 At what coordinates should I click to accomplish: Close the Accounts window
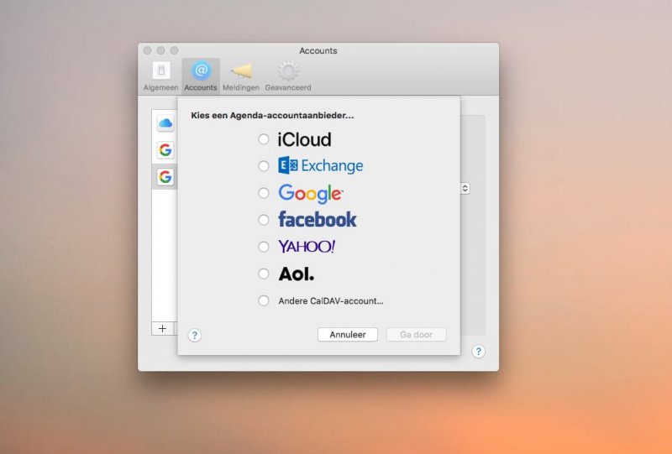(x=148, y=50)
